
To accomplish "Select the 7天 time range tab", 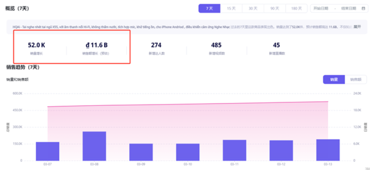I will tap(210, 8).
